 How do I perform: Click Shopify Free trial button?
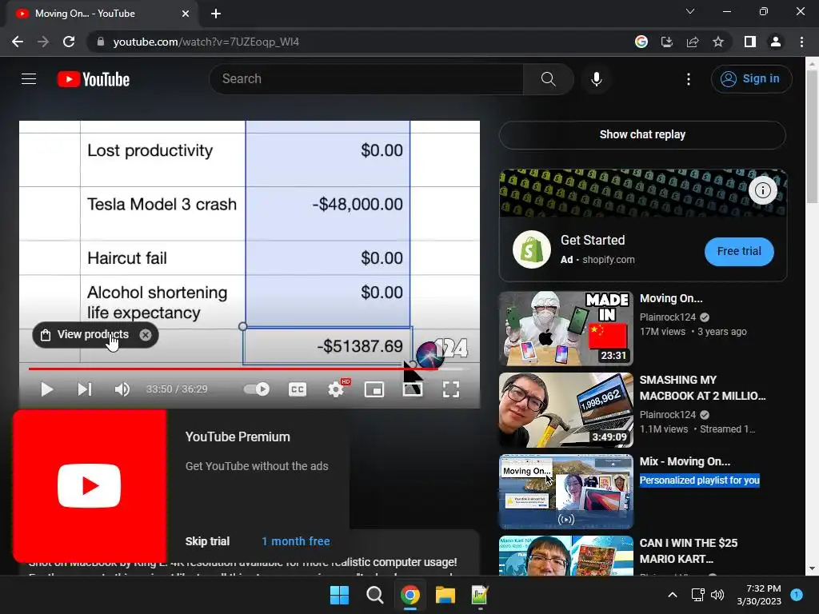coord(739,251)
